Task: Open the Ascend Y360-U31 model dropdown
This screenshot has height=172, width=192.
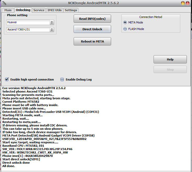Action: click(30, 29)
